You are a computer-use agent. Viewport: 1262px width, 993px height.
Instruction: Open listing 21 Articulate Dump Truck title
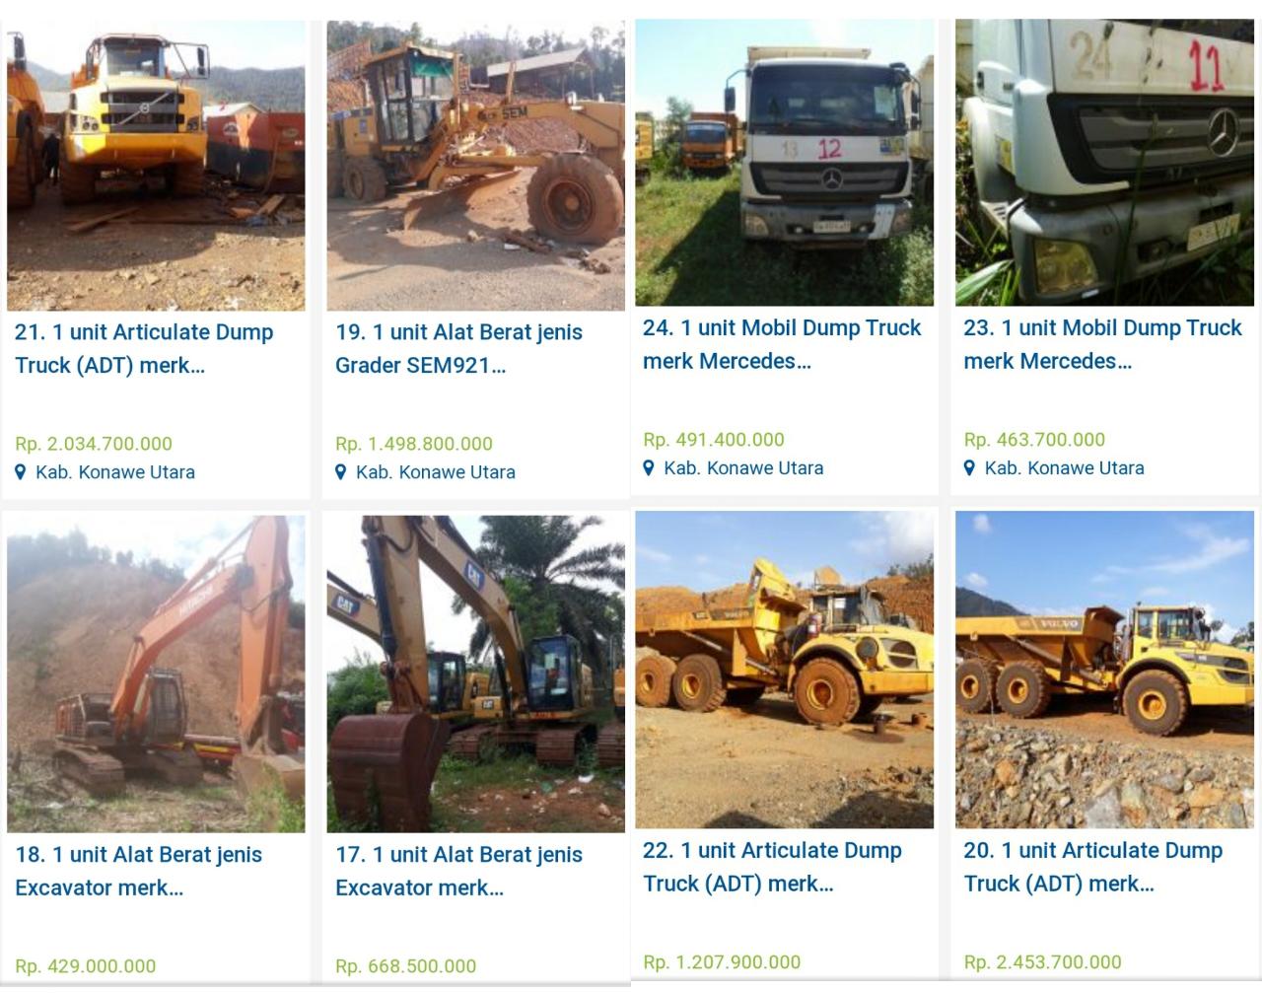click(x=144, y=349)
